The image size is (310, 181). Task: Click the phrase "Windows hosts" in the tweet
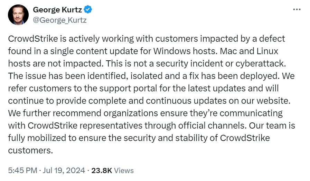pyautogui.click(x=178, y=51)
